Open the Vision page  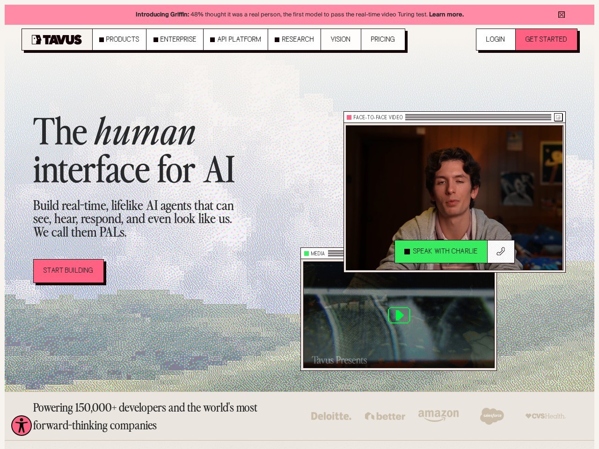pyautogui.click(x=341, y=39)
